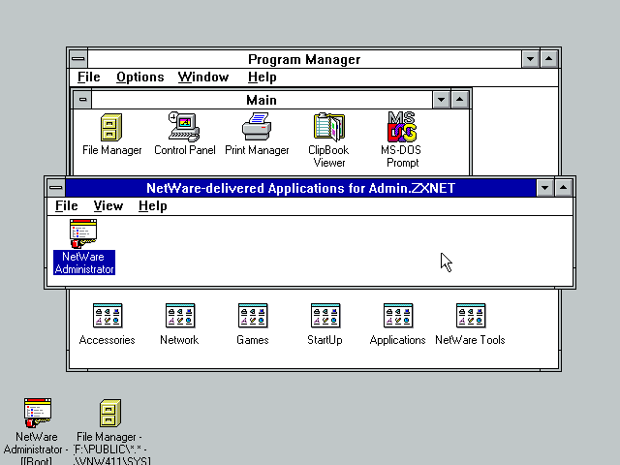Maximize NetWare-delivered Applications window
Viewport: 620px width, 465px height.
point(564,188)
